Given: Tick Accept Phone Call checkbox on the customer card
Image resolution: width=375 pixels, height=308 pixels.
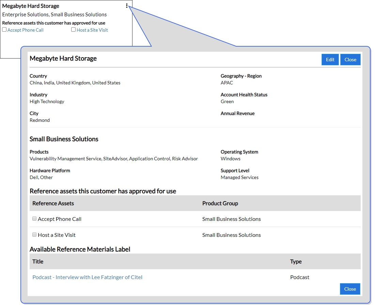Looking at the screenshot, I should (x=4, y=30).
